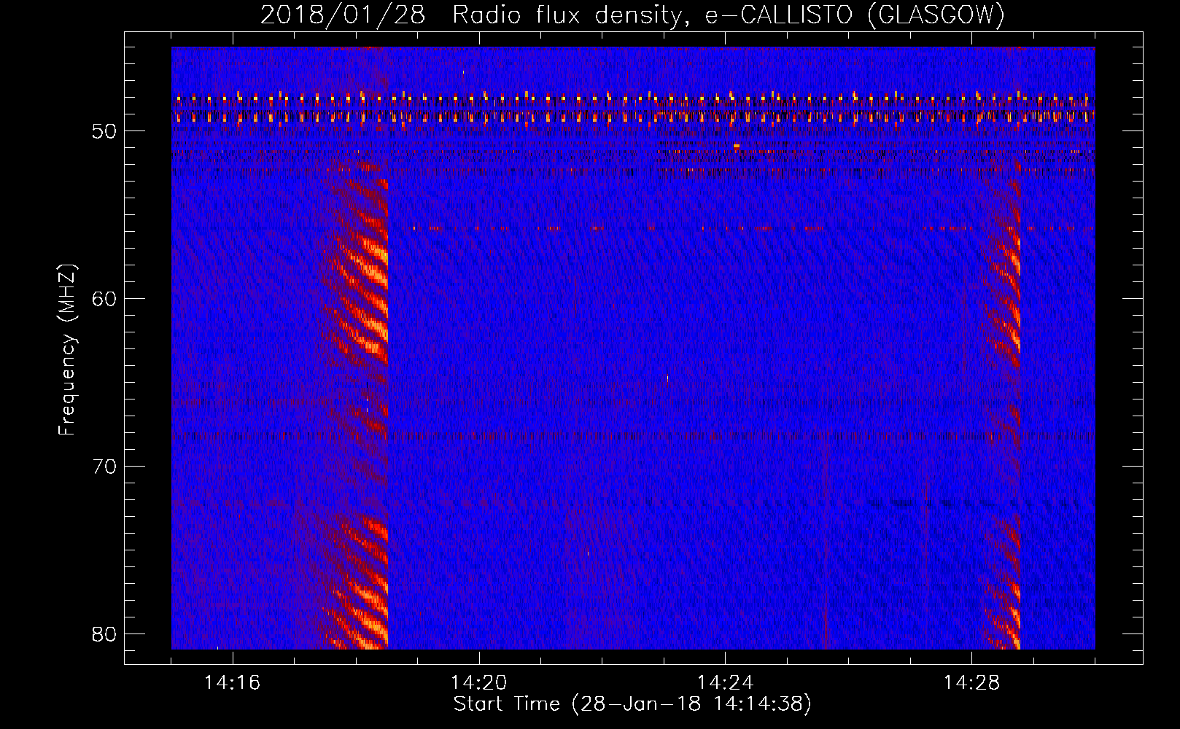Click the date 2018/01/28 in title
The image size is (1180, 729).
tap(343, 15)
